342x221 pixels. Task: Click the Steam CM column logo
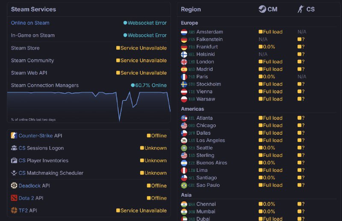(262, 9)
